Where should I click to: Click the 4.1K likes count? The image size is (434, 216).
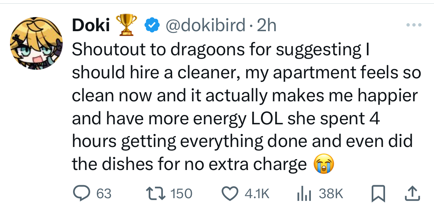[x=257, y=193]
